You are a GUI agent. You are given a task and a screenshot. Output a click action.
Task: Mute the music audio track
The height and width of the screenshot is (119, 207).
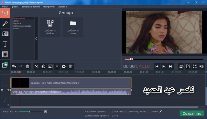click(8, 105)
